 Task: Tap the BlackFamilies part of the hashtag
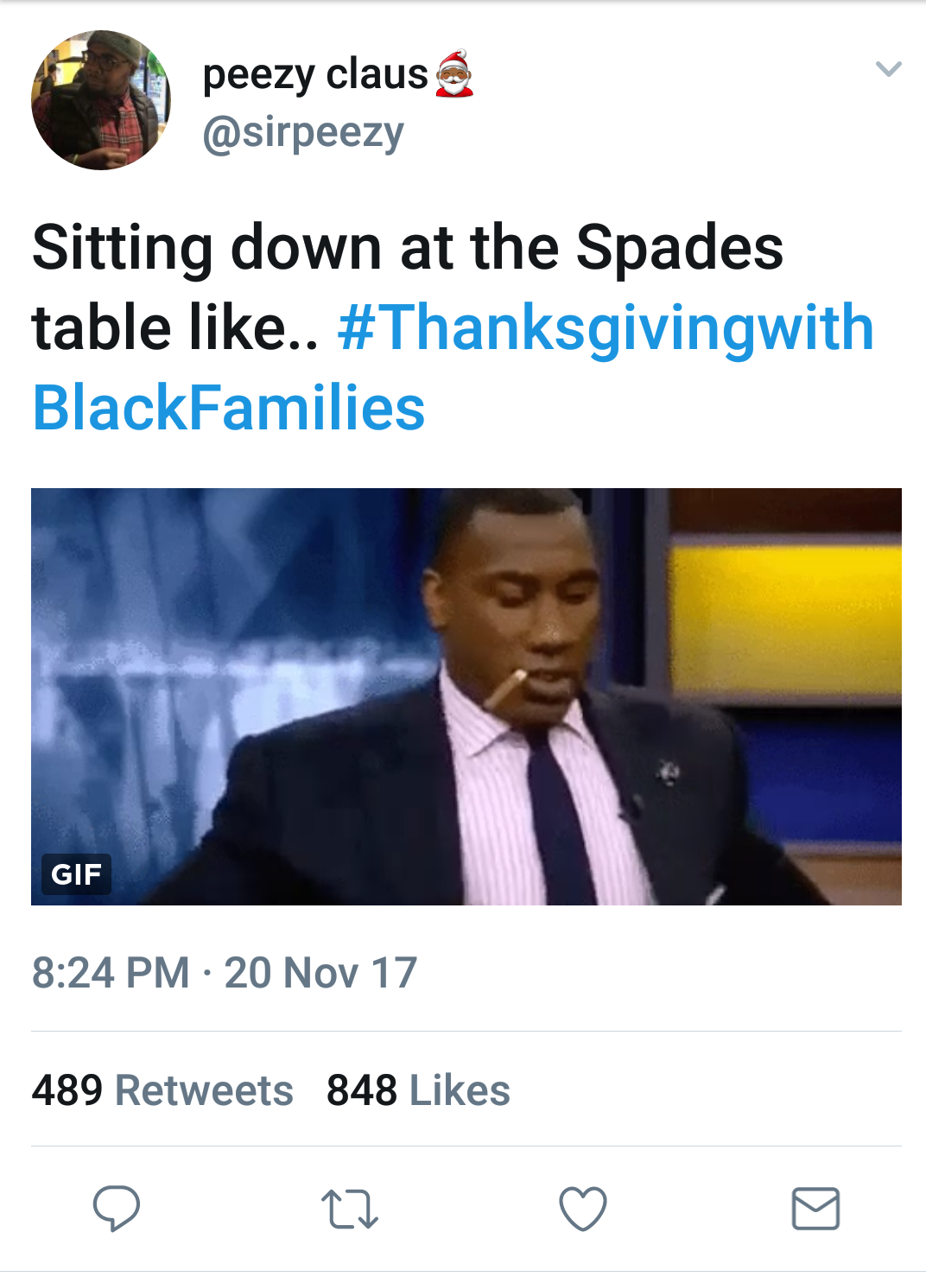[229, 408]
